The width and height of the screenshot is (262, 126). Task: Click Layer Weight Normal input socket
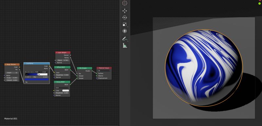[55, 63]
